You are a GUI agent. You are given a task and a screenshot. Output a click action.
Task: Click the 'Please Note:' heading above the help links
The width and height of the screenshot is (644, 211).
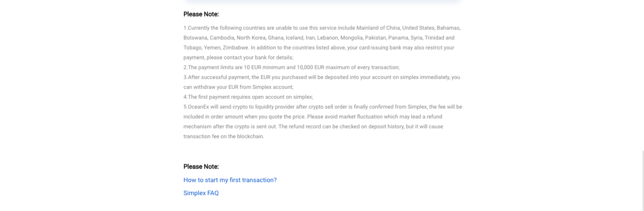[x=201, y=167]
